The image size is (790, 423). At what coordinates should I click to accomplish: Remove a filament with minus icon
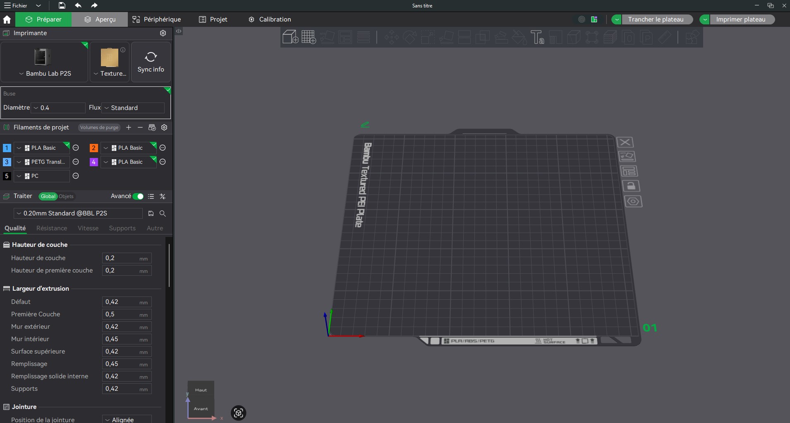[140, 127]
